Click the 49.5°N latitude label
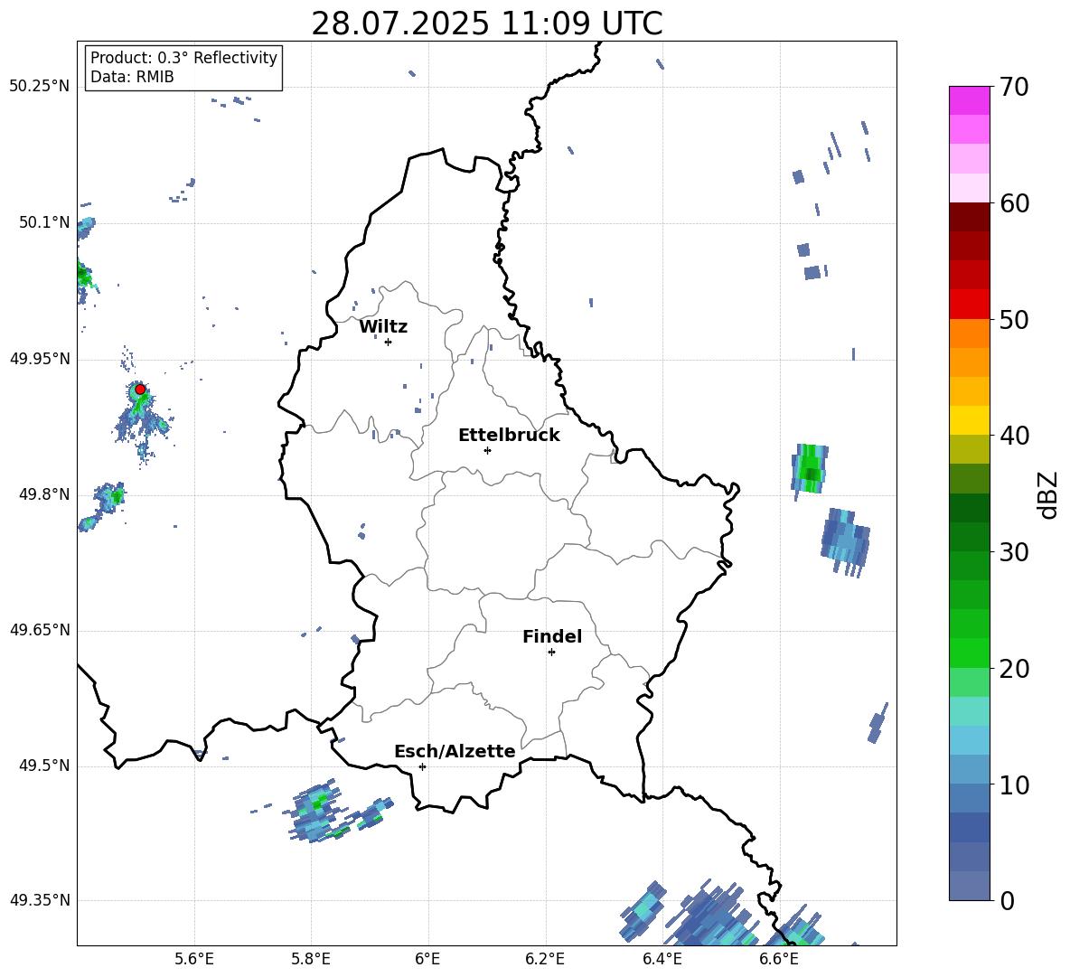The height and width of the screenshot is (977, 1070). [44, 766]
